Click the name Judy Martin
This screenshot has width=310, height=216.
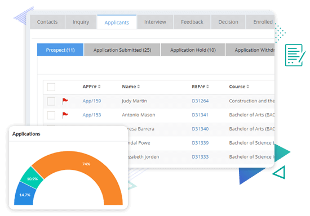coord(134,101)
